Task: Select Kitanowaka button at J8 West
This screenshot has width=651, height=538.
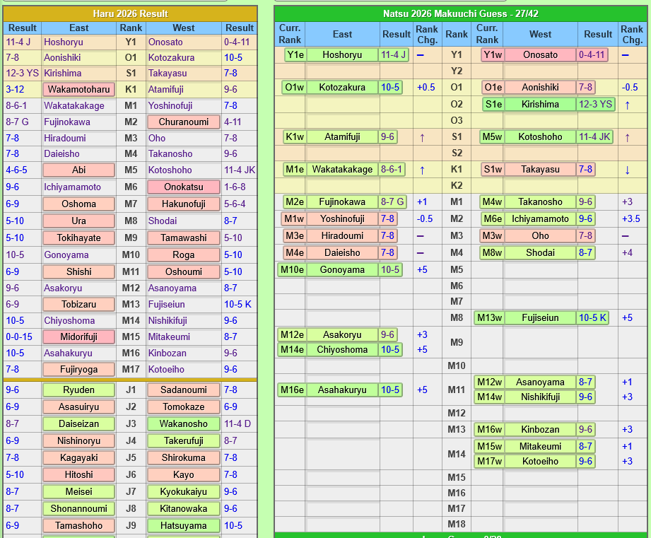Action: tap(184, 509)
